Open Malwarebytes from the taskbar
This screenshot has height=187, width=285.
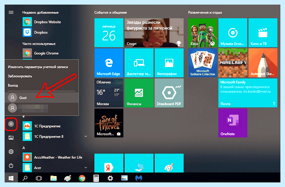click(139, 178)
